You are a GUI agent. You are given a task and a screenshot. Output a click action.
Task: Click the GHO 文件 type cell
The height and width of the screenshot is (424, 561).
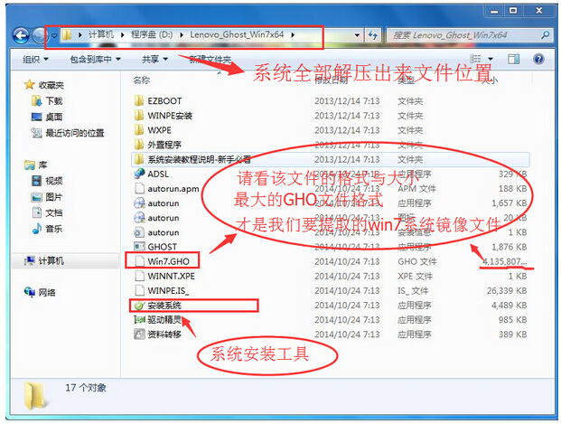[417, 261]
